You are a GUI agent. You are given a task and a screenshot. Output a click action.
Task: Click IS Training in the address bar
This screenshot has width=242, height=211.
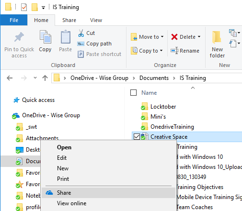tap(193, 78)
